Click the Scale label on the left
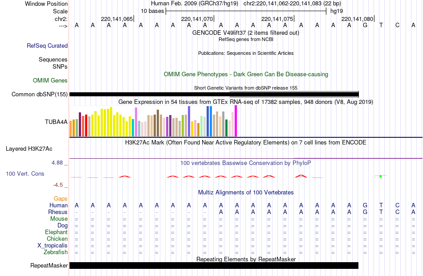423x276 pixels. [x=60, y=11]
